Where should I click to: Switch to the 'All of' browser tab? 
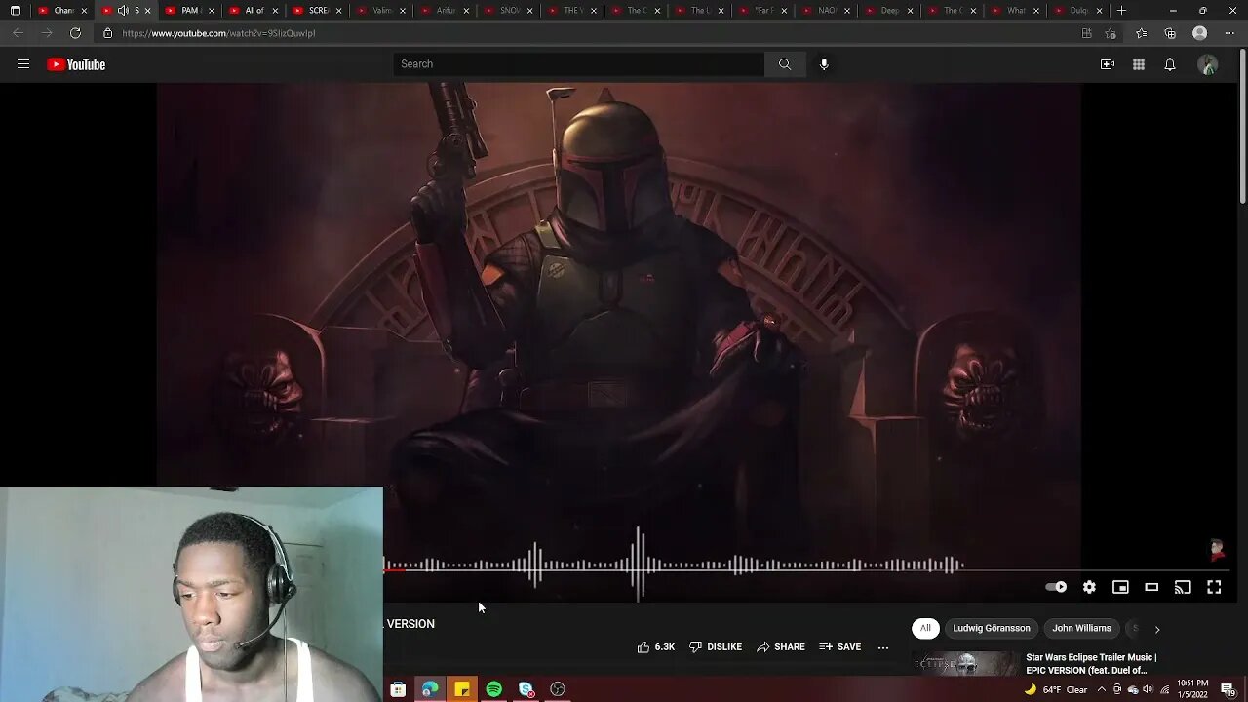point(253,11)
